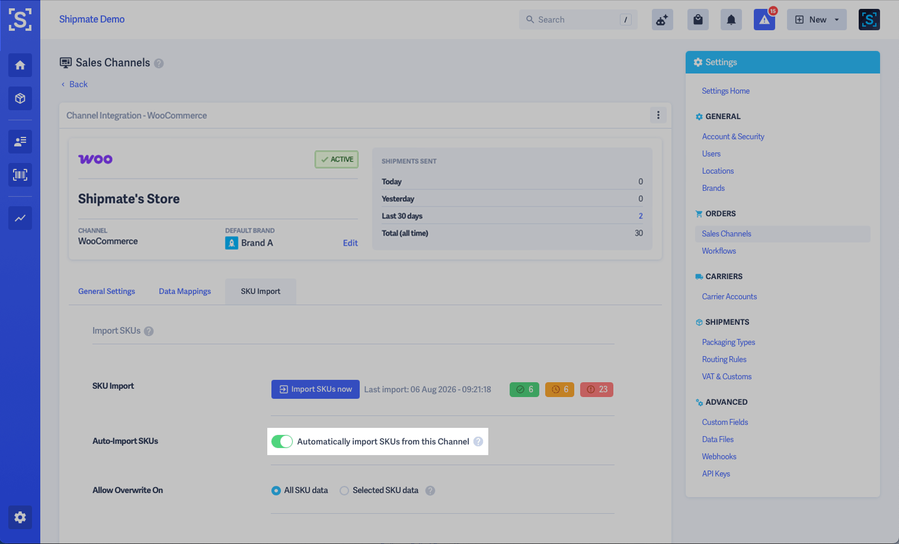Click the orange 6 pending imports badge
Screen dimensions: 899x544
tap(559, 389)
